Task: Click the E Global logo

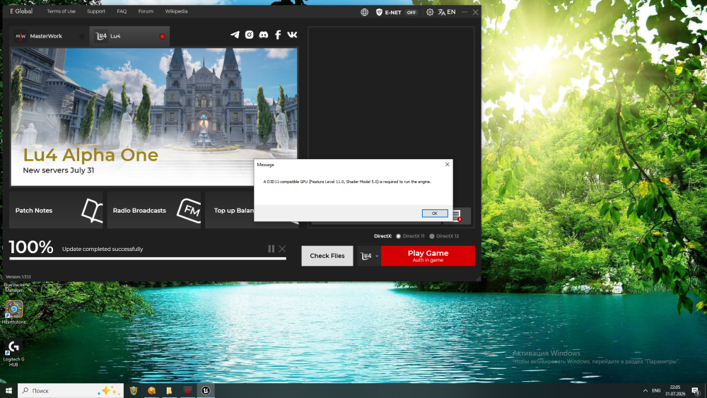Action: [x=21, y=11]
